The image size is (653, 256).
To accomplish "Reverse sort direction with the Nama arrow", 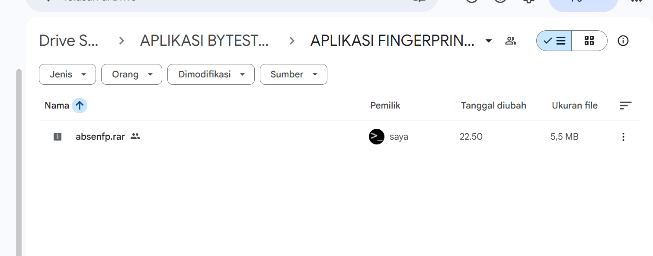I will pos(80,106).
